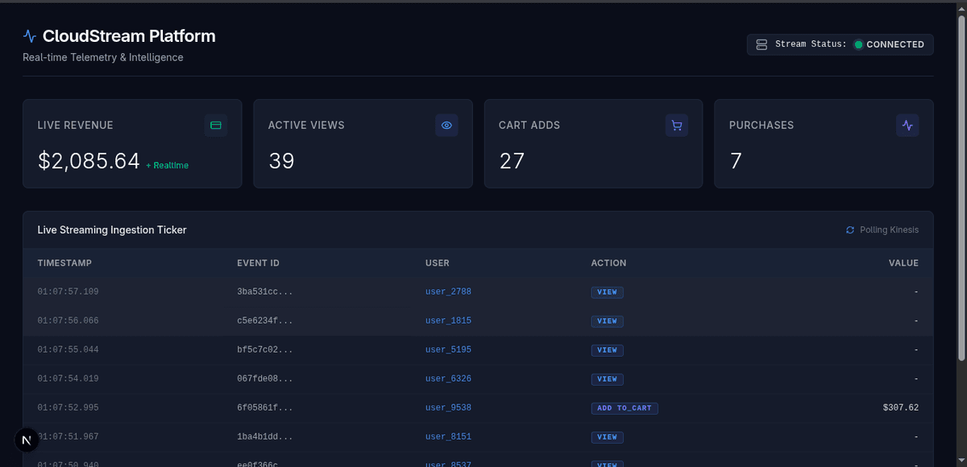
Task: Click timestamp 01:07:52.995
Action: point(68,407)
